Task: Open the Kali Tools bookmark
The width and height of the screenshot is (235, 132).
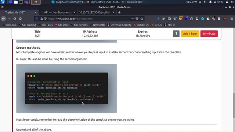Action: pos(46,25)
